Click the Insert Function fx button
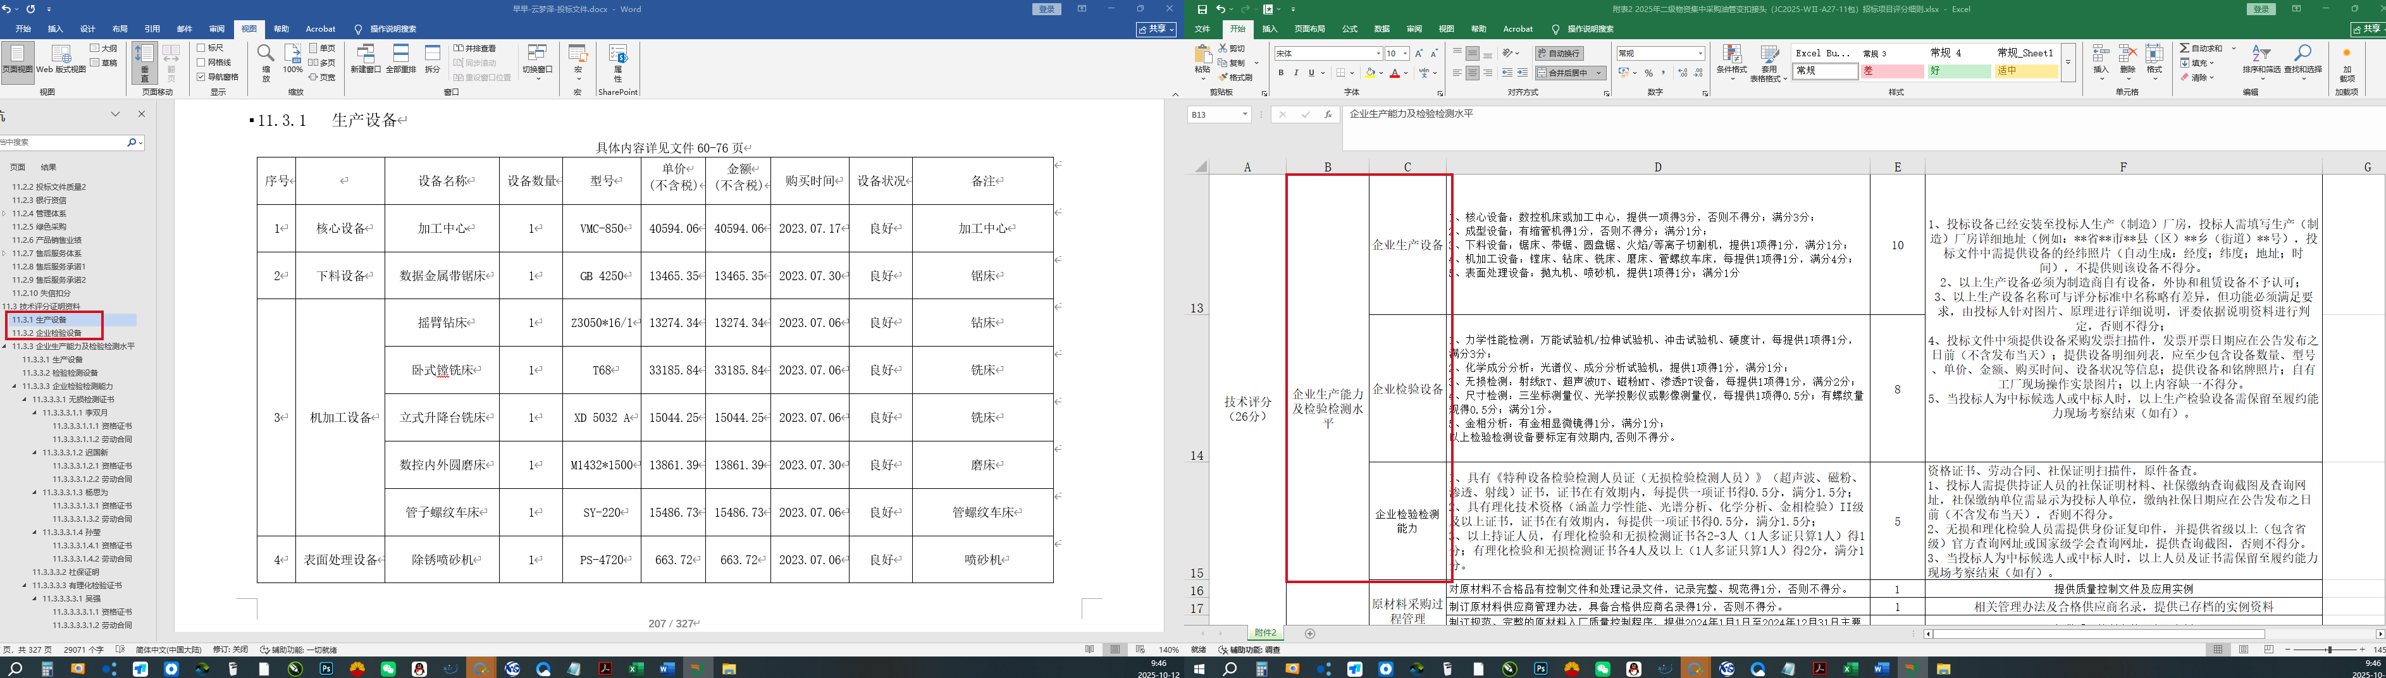Screen dimensions: 2386x678 point(1327,115)
